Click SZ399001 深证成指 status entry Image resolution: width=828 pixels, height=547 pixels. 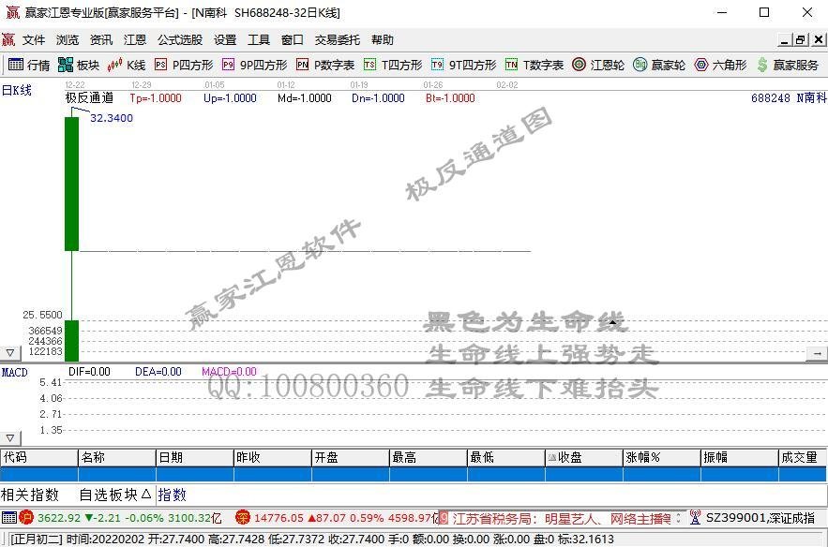[760, 518]
